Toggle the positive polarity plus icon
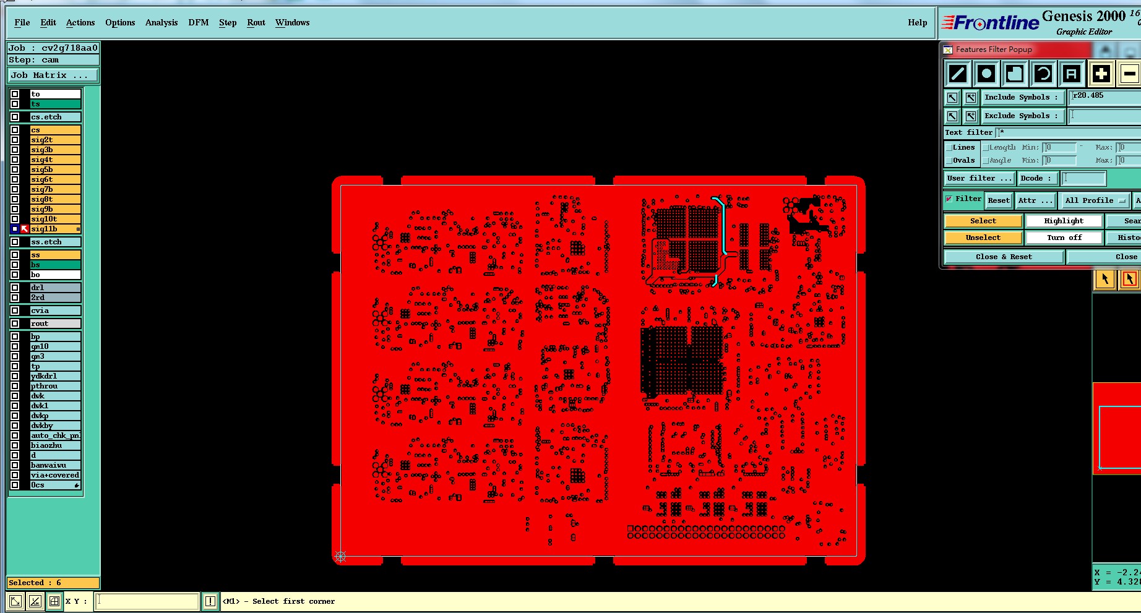Viewport: 1141px width, 613px height. tap(1101, 74)
